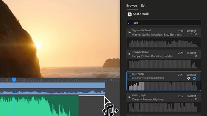Click the PARTY KING title
207x116 pixels.
[x=138, y=74]
